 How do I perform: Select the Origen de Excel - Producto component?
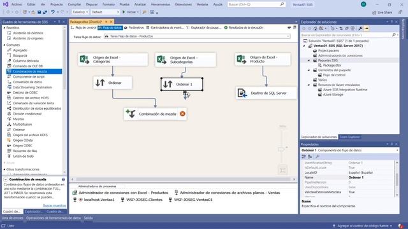pyautogui.click(x=263, y=59)
